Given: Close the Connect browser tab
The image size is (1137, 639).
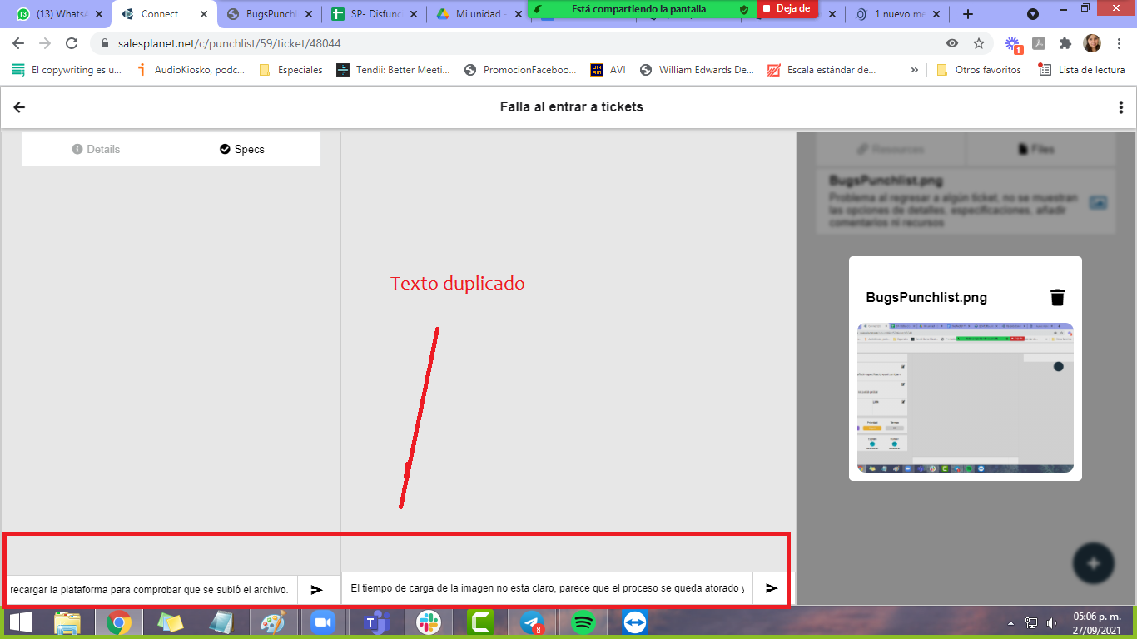Looking at the screenshot, I should click(203, 14).
